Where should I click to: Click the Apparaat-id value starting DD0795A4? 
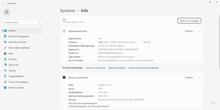pos(118,50)
